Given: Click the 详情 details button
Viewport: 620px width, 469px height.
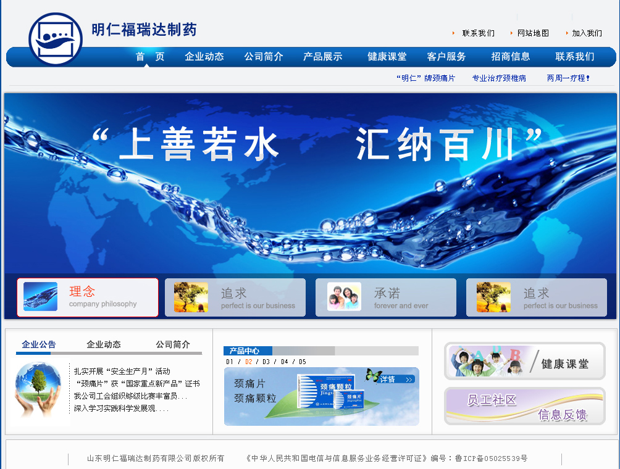Looking at the screenshot, I should pyautogui.click(x=396, y=379).
